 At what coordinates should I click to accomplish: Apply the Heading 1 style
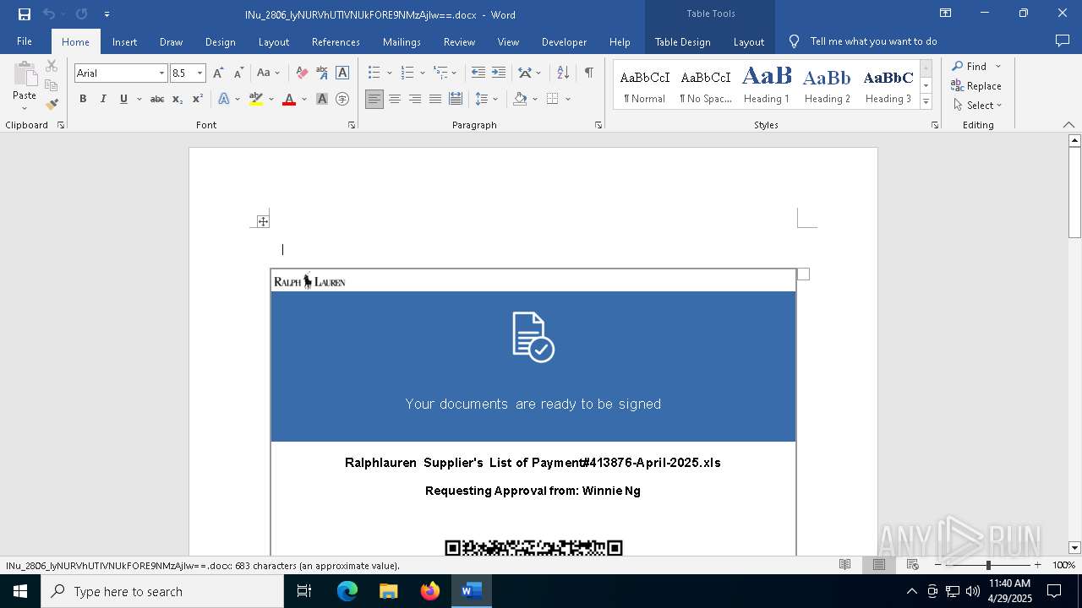(x=767, y=84)
